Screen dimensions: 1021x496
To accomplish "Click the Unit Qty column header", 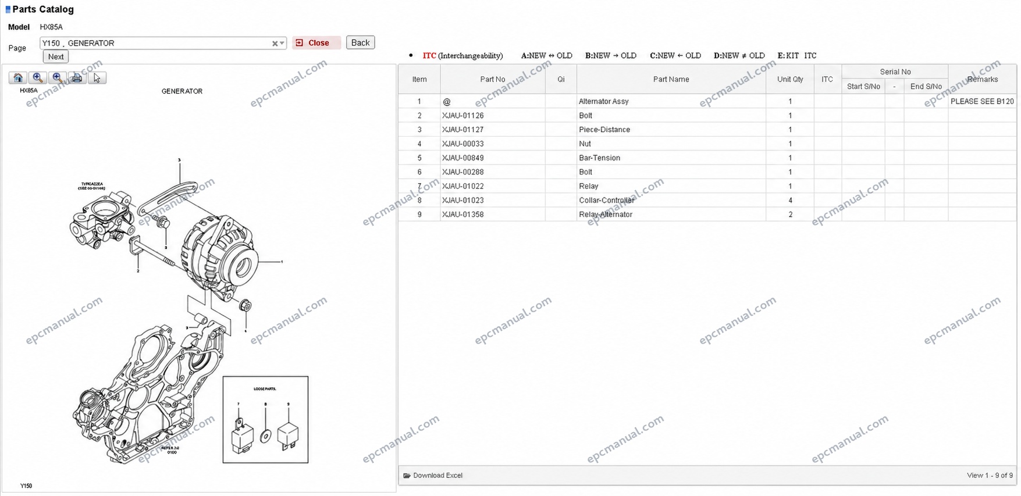I will 790,79.
